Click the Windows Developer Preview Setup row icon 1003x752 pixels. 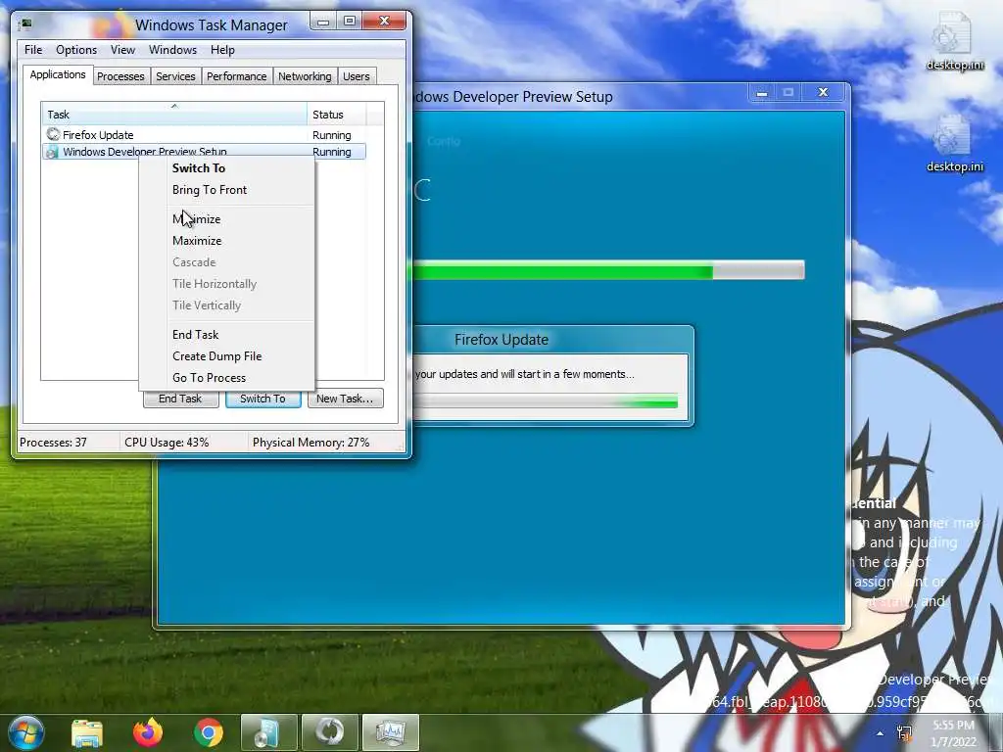53,152
